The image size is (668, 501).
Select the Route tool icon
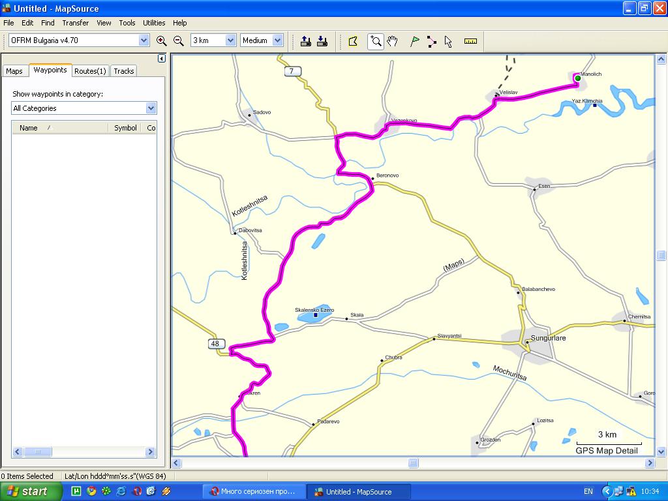432,41
